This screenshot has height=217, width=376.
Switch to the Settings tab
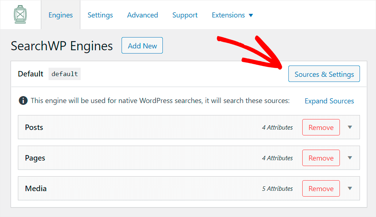coord(100,15)
